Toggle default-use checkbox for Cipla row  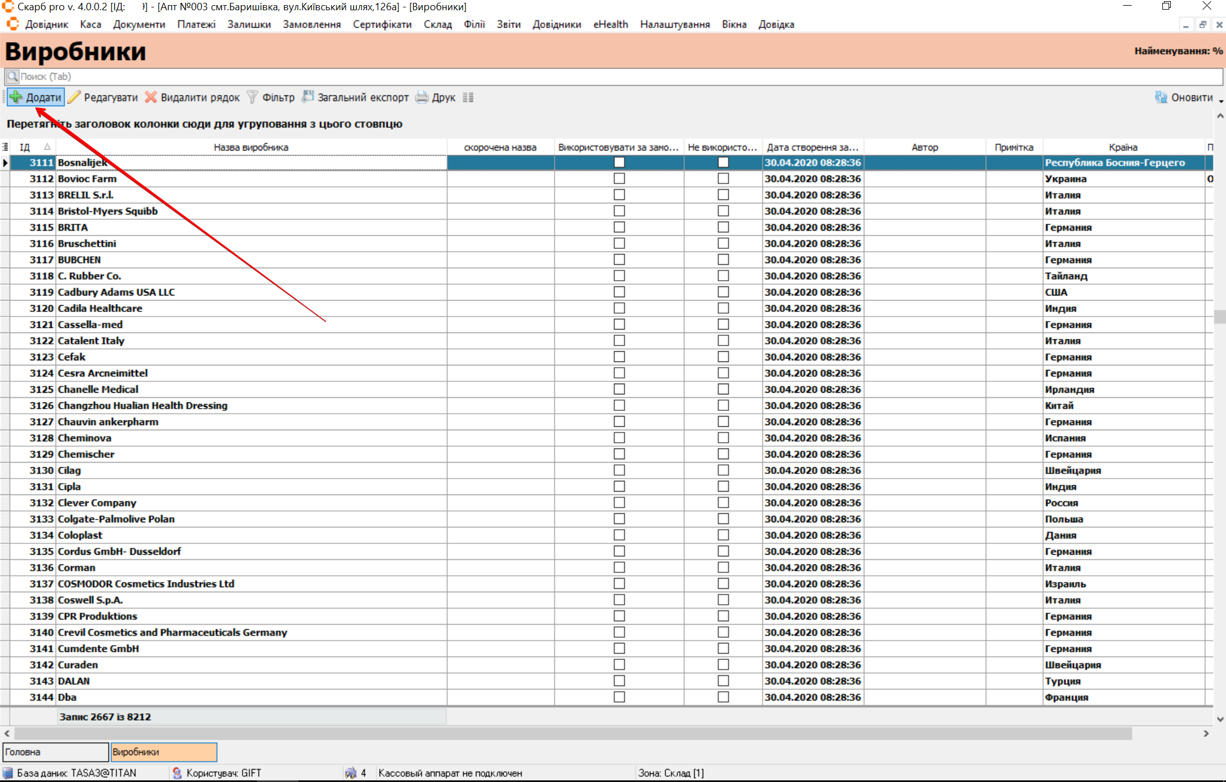coord(619,486)
